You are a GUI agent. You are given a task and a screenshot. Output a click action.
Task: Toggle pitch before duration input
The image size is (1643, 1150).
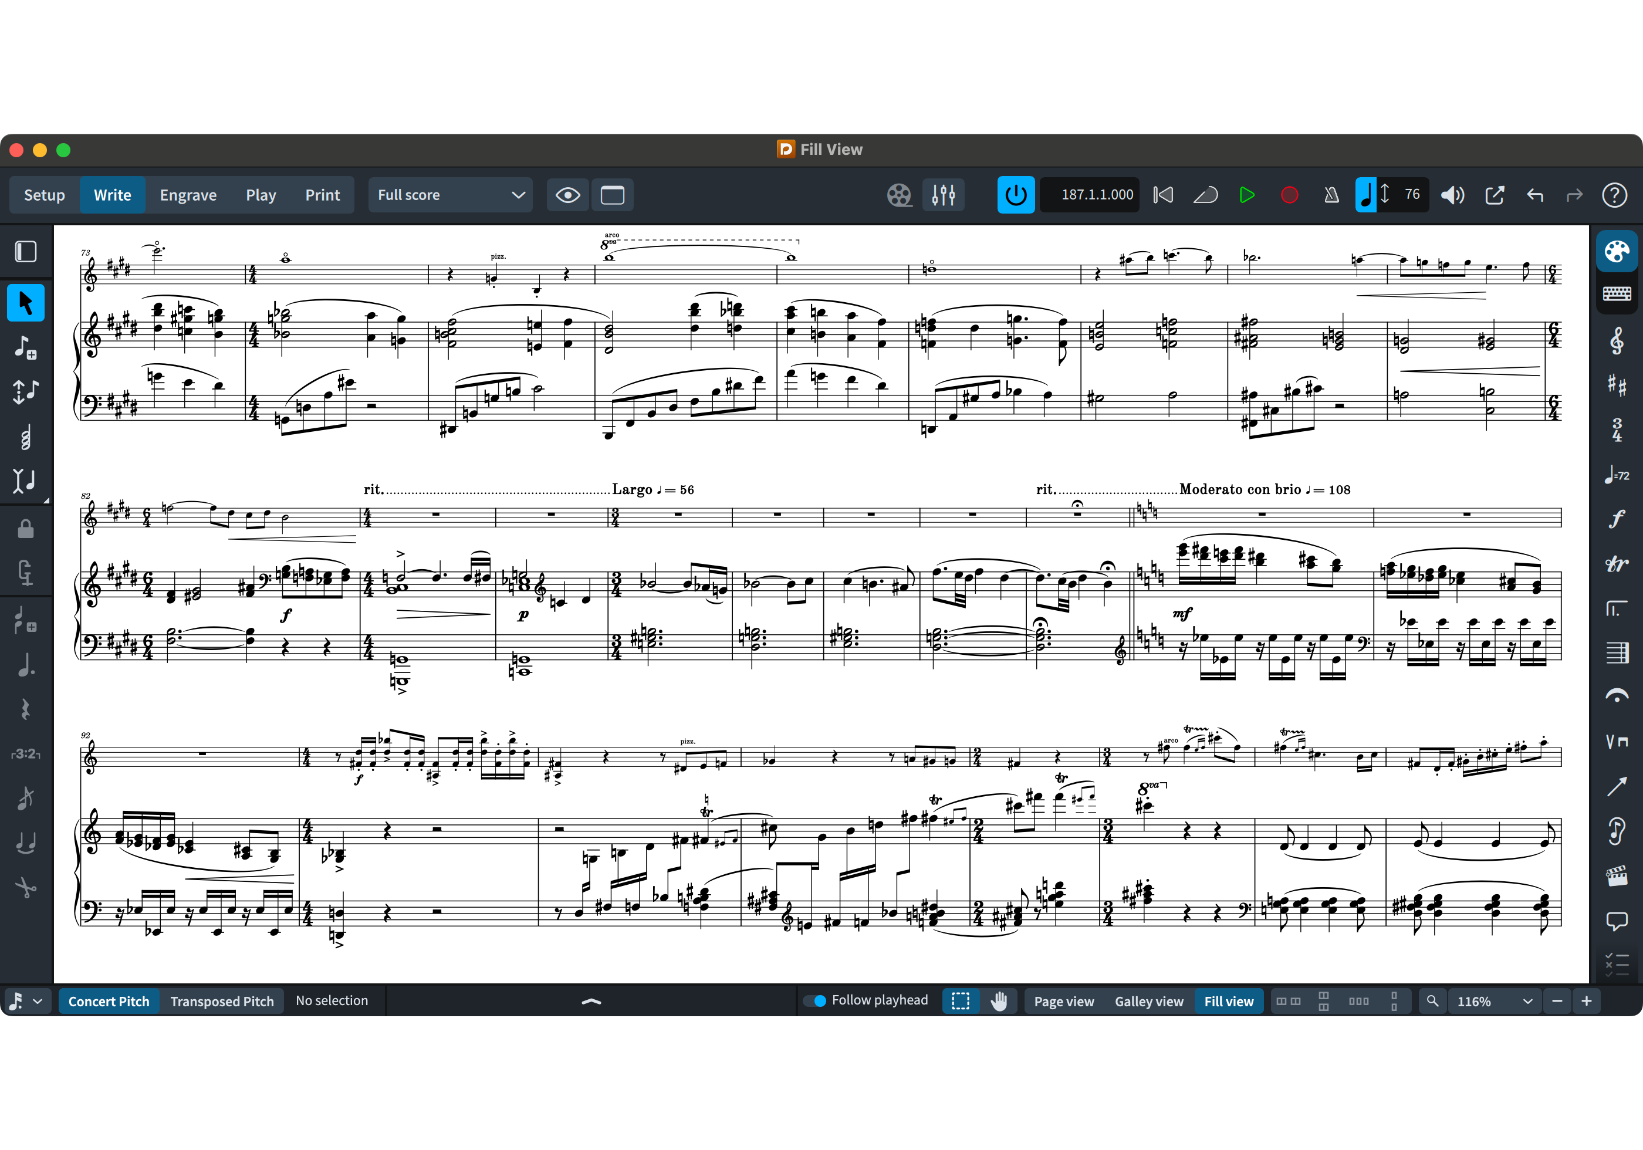coord(26,391)
